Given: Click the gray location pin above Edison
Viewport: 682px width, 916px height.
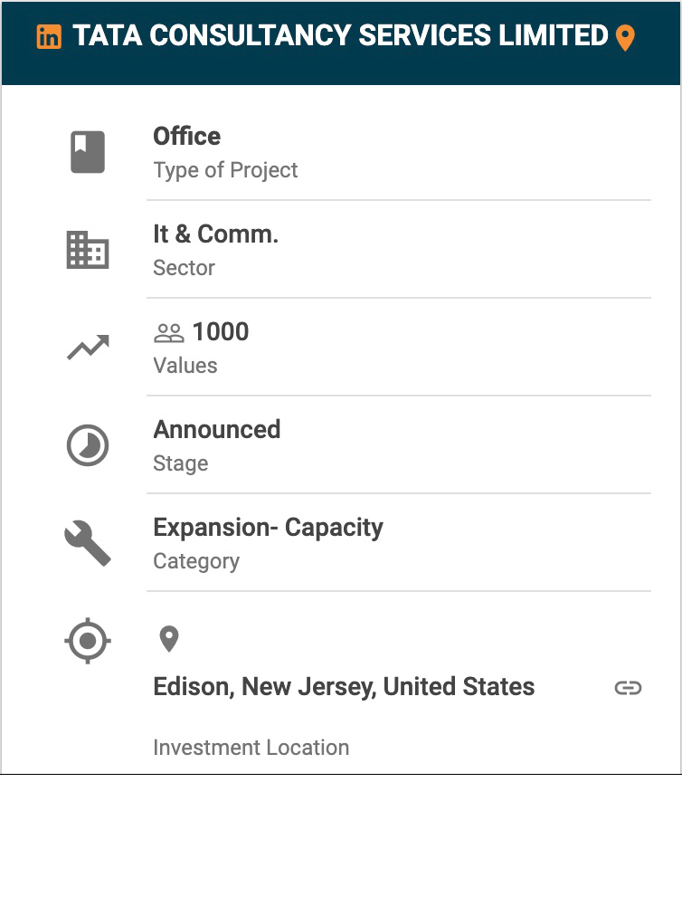Looking at the screenshot, I should pyautogui.click(x=169, y=639).
